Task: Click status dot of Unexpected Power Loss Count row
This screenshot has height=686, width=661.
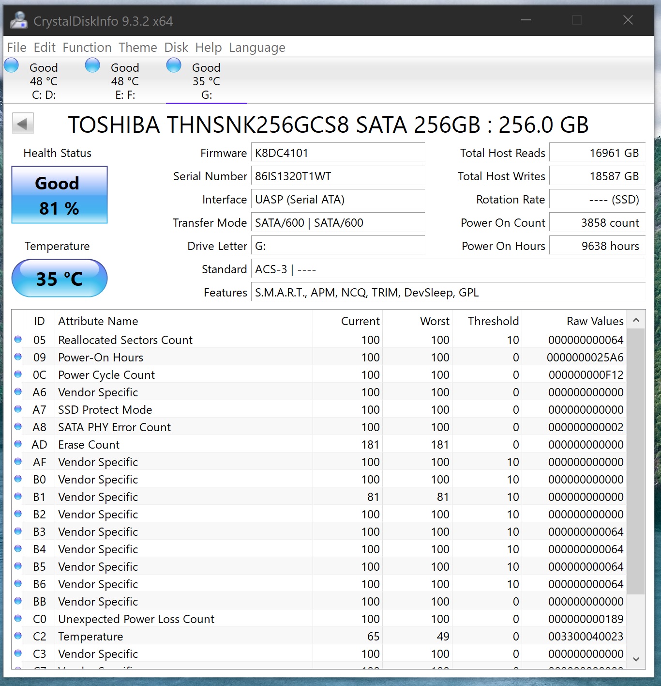Action: 18,618
